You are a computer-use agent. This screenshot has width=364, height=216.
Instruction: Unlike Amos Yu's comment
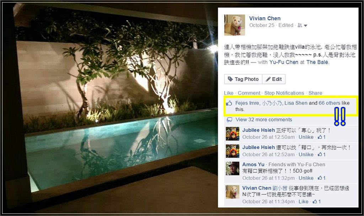pyautogui.click(x=306, y=178)
